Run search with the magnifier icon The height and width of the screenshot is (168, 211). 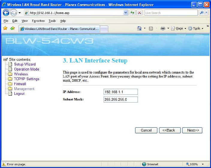202,13
